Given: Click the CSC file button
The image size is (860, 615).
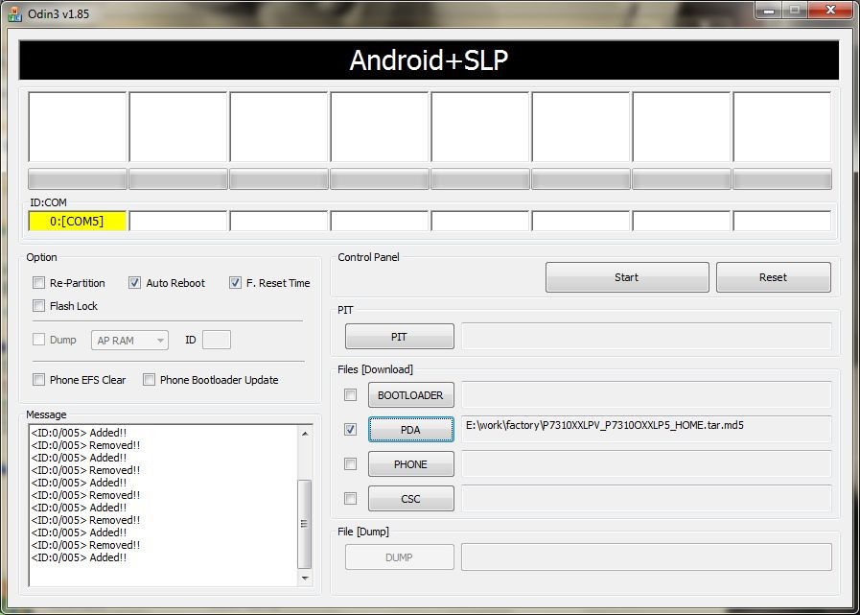Looking at the screenshot, I should point(410,499).
